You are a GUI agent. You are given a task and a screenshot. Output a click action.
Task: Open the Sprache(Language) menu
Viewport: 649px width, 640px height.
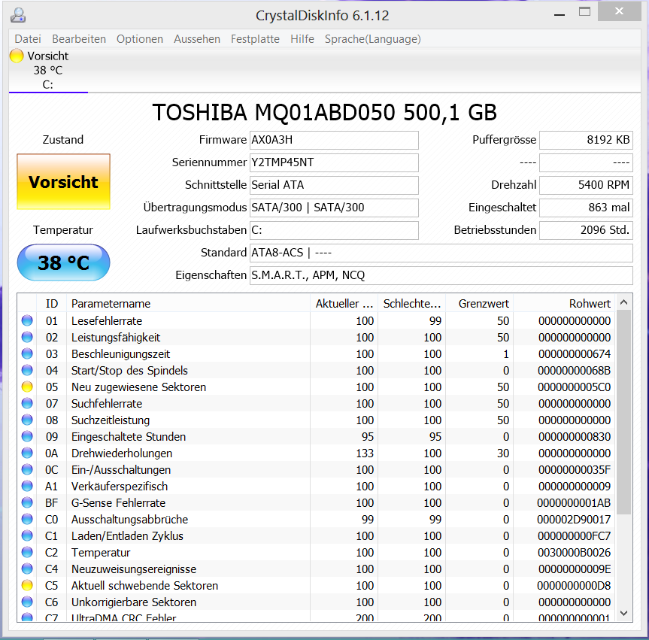(372, 39)
